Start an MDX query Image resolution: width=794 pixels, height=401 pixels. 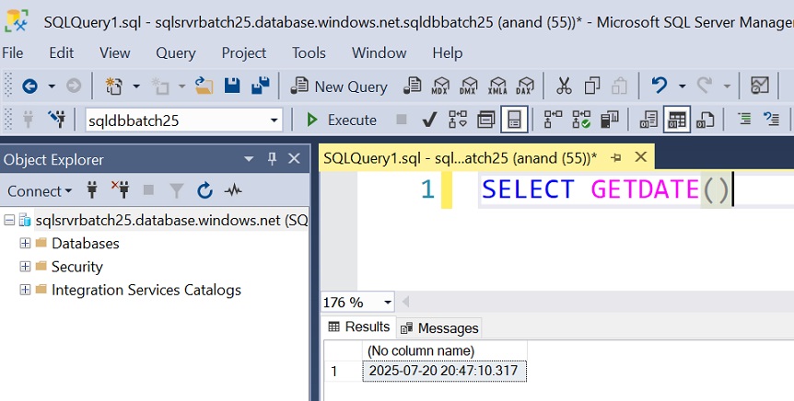pos(440,86)
